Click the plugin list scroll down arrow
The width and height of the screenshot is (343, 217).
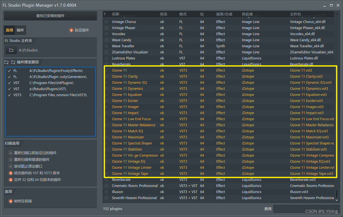tap(337, 200)
